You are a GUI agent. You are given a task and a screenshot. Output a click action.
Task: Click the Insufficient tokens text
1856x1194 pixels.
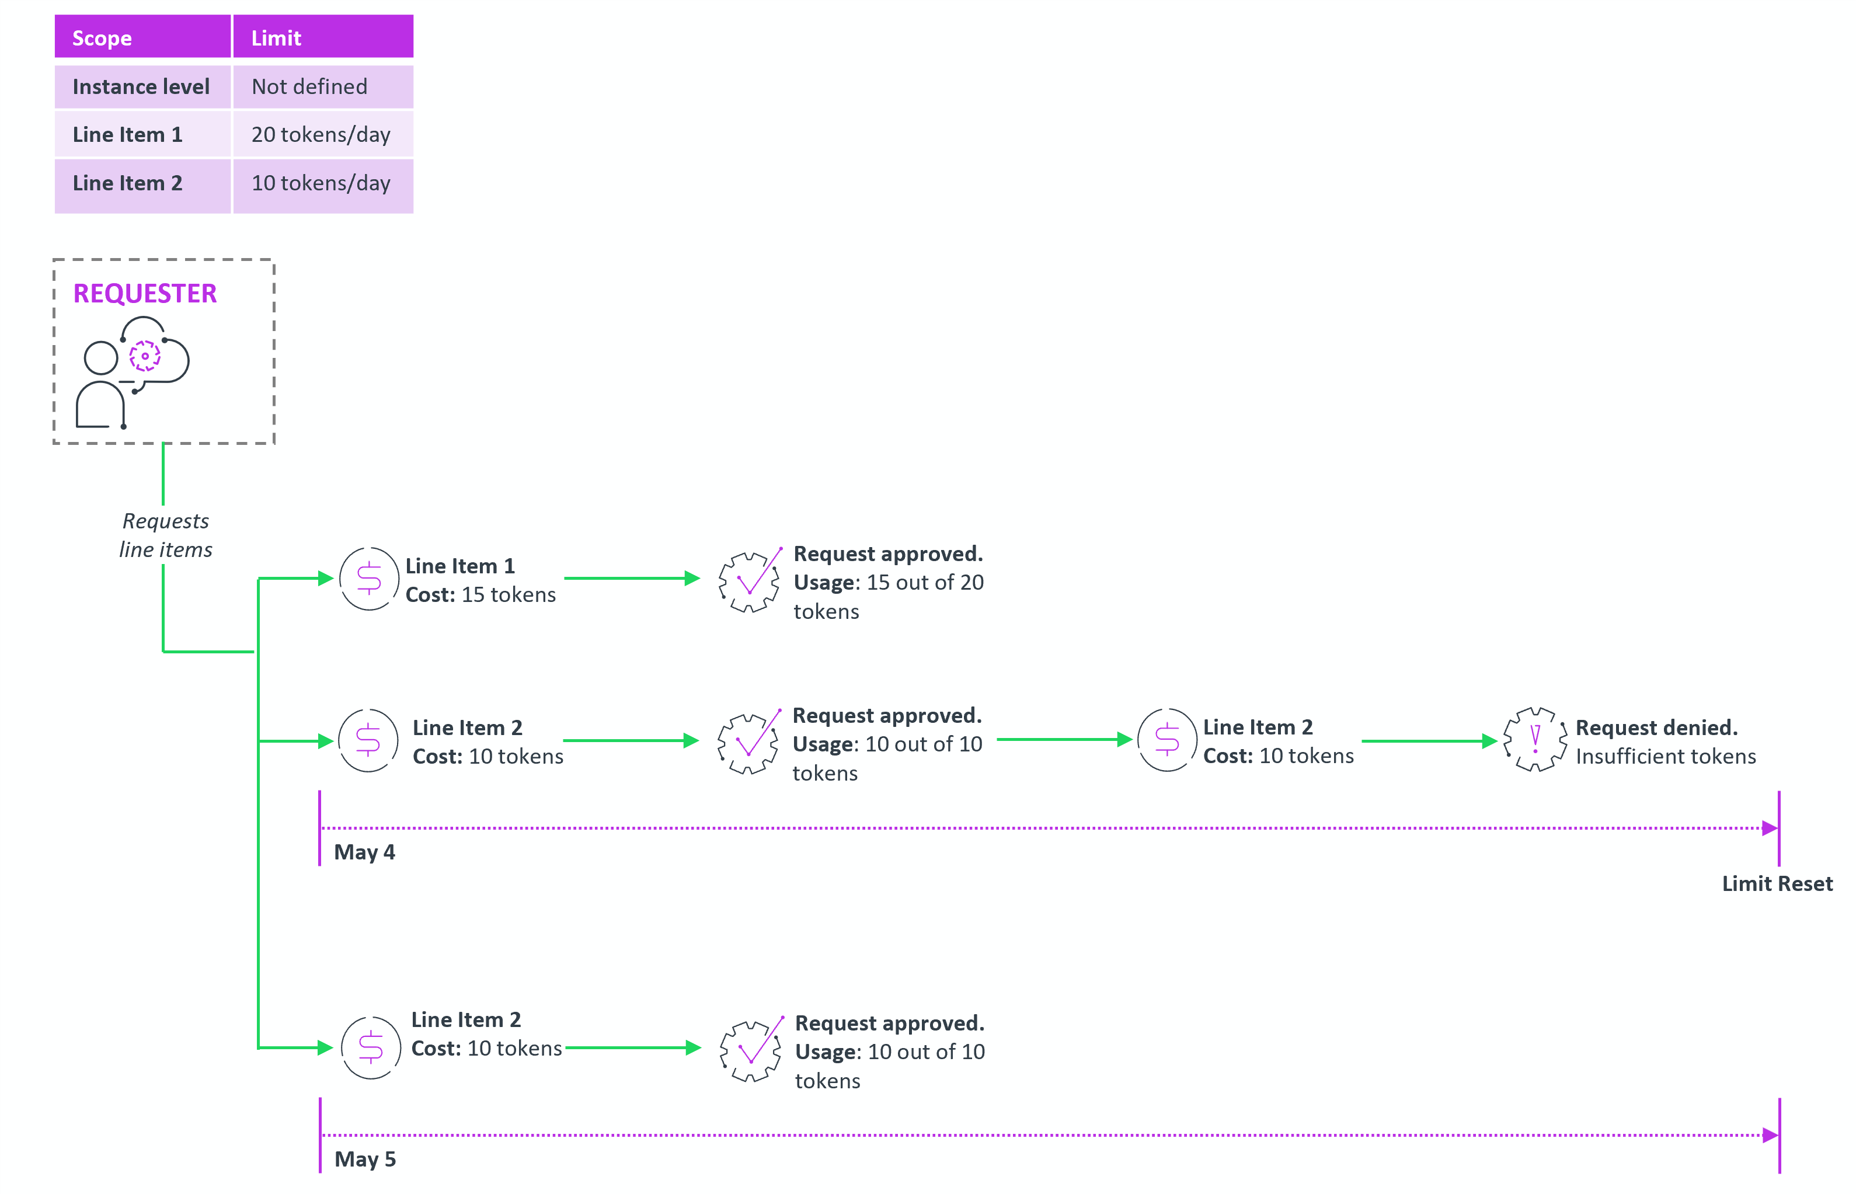[x=1665, y=756]
